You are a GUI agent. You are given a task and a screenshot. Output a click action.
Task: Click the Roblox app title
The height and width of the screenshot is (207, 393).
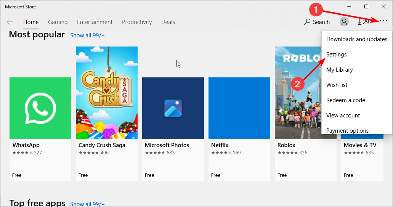[x=286, y=145]
